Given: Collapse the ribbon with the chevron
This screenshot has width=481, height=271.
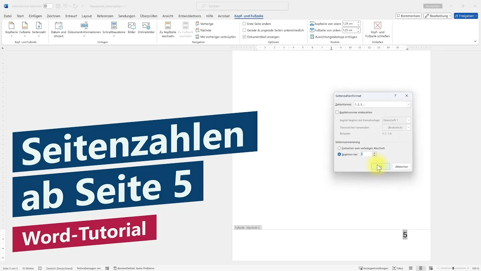Looking at the screenshot, I should coord(475,41).
